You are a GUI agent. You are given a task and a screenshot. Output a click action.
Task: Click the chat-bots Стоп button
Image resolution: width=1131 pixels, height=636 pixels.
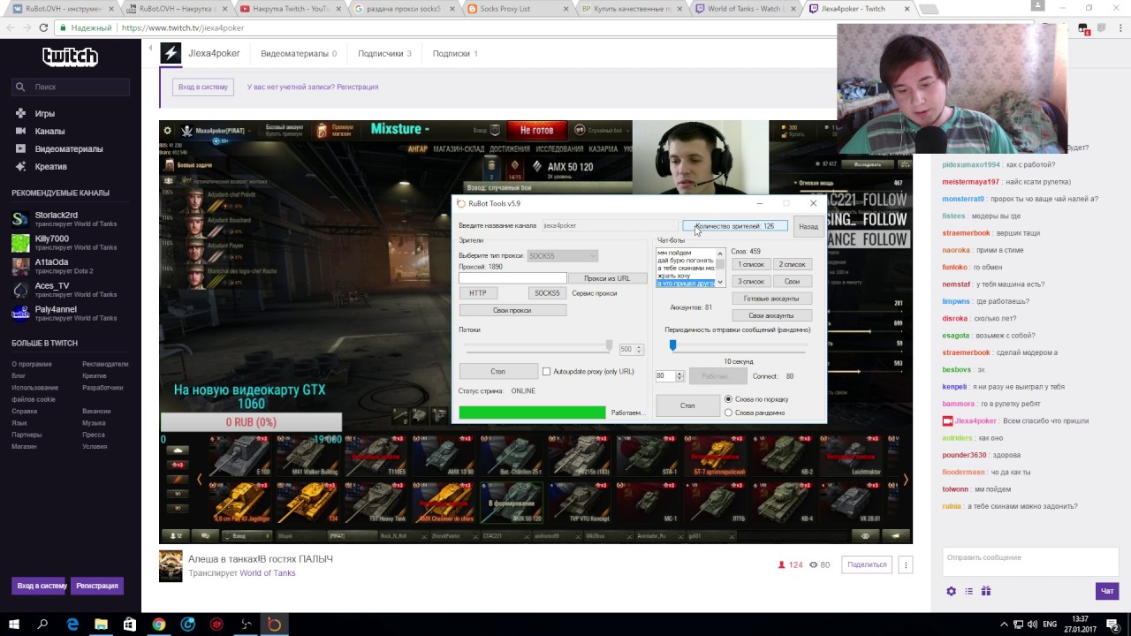(687, 405)
